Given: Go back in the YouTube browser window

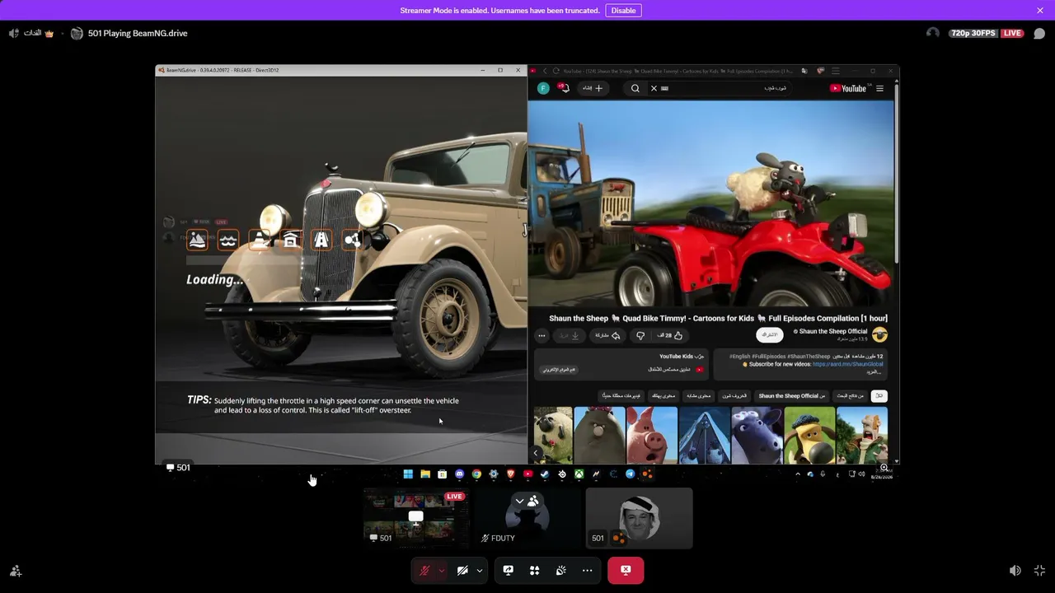Looking at the screenshot, I should click(544, 71).
